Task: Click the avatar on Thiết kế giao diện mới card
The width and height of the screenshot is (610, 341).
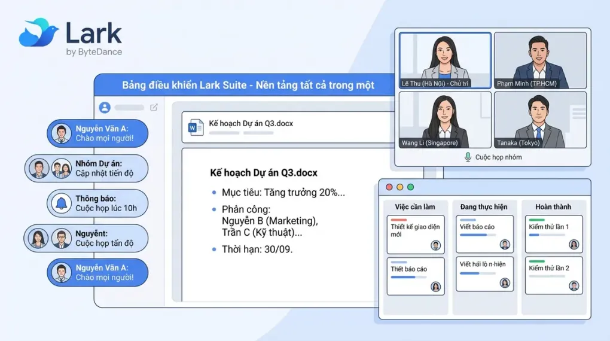Action: [436, 245]
